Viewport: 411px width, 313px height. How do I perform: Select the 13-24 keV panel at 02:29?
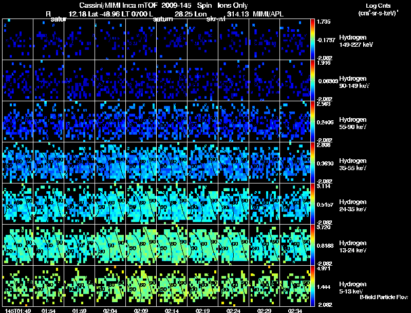[x=264, y=245]
